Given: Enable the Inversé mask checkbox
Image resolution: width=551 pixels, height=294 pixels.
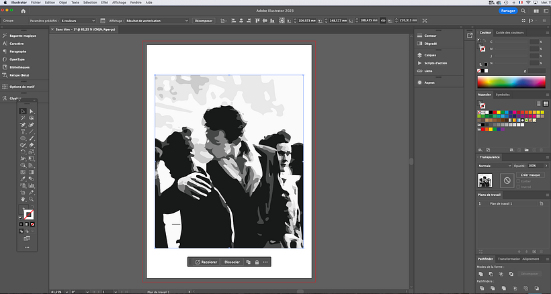Looking at the screenshot, I should 519,187.
